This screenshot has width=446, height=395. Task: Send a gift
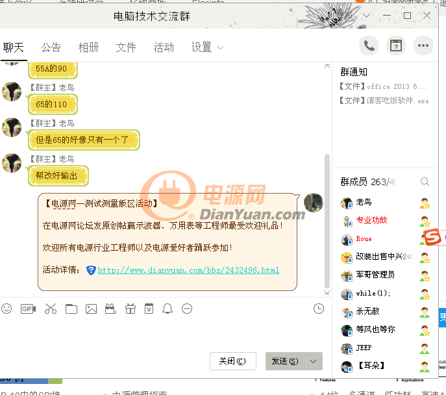130,309
